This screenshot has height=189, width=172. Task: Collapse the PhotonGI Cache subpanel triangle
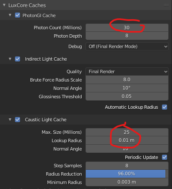pos(10,15)
